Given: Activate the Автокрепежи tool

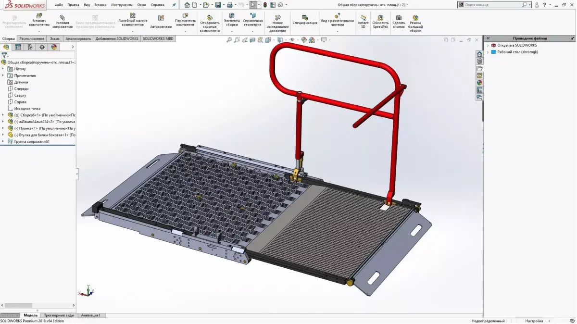Looking at the screenshot, I should coord(162,21).
